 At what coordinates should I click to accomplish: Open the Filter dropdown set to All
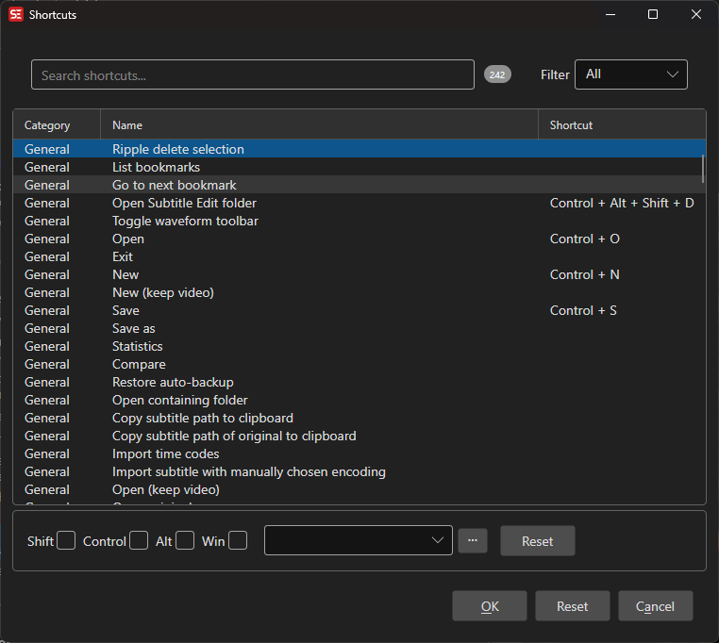coord(630,74)
